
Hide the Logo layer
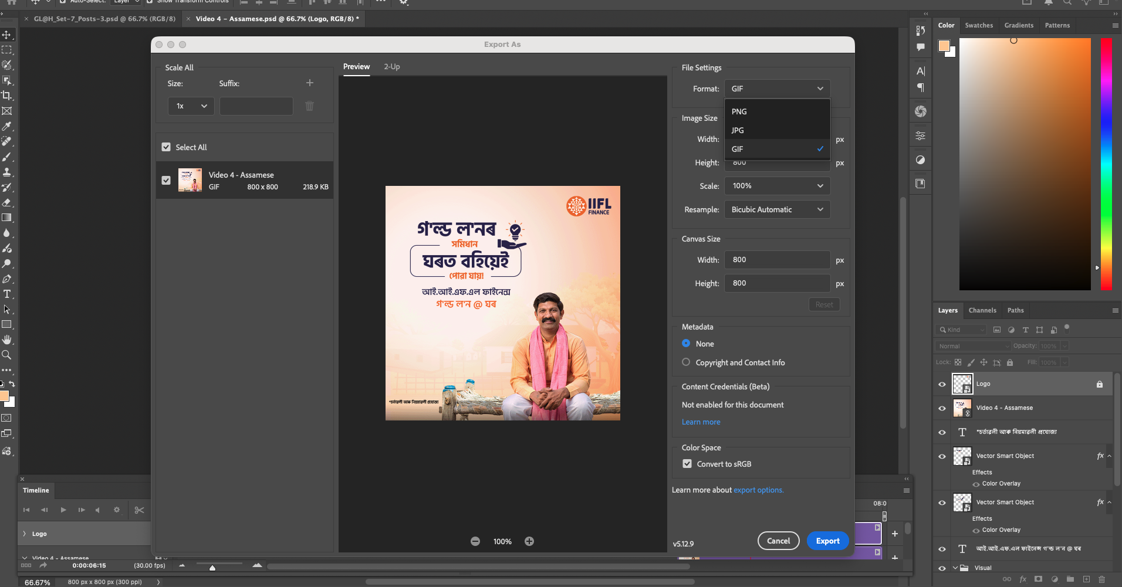[942, 384]
